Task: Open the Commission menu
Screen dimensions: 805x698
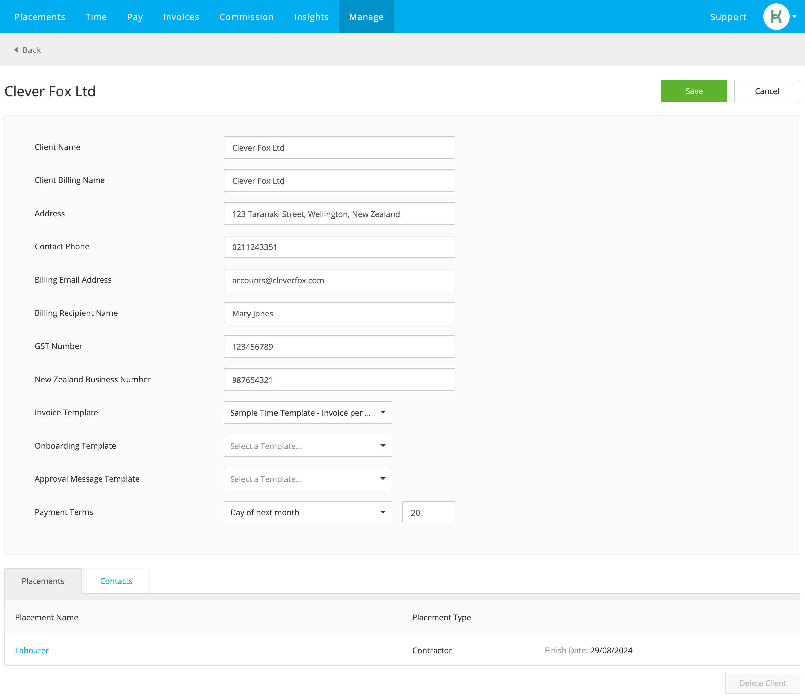Action: tap(246, 16)
